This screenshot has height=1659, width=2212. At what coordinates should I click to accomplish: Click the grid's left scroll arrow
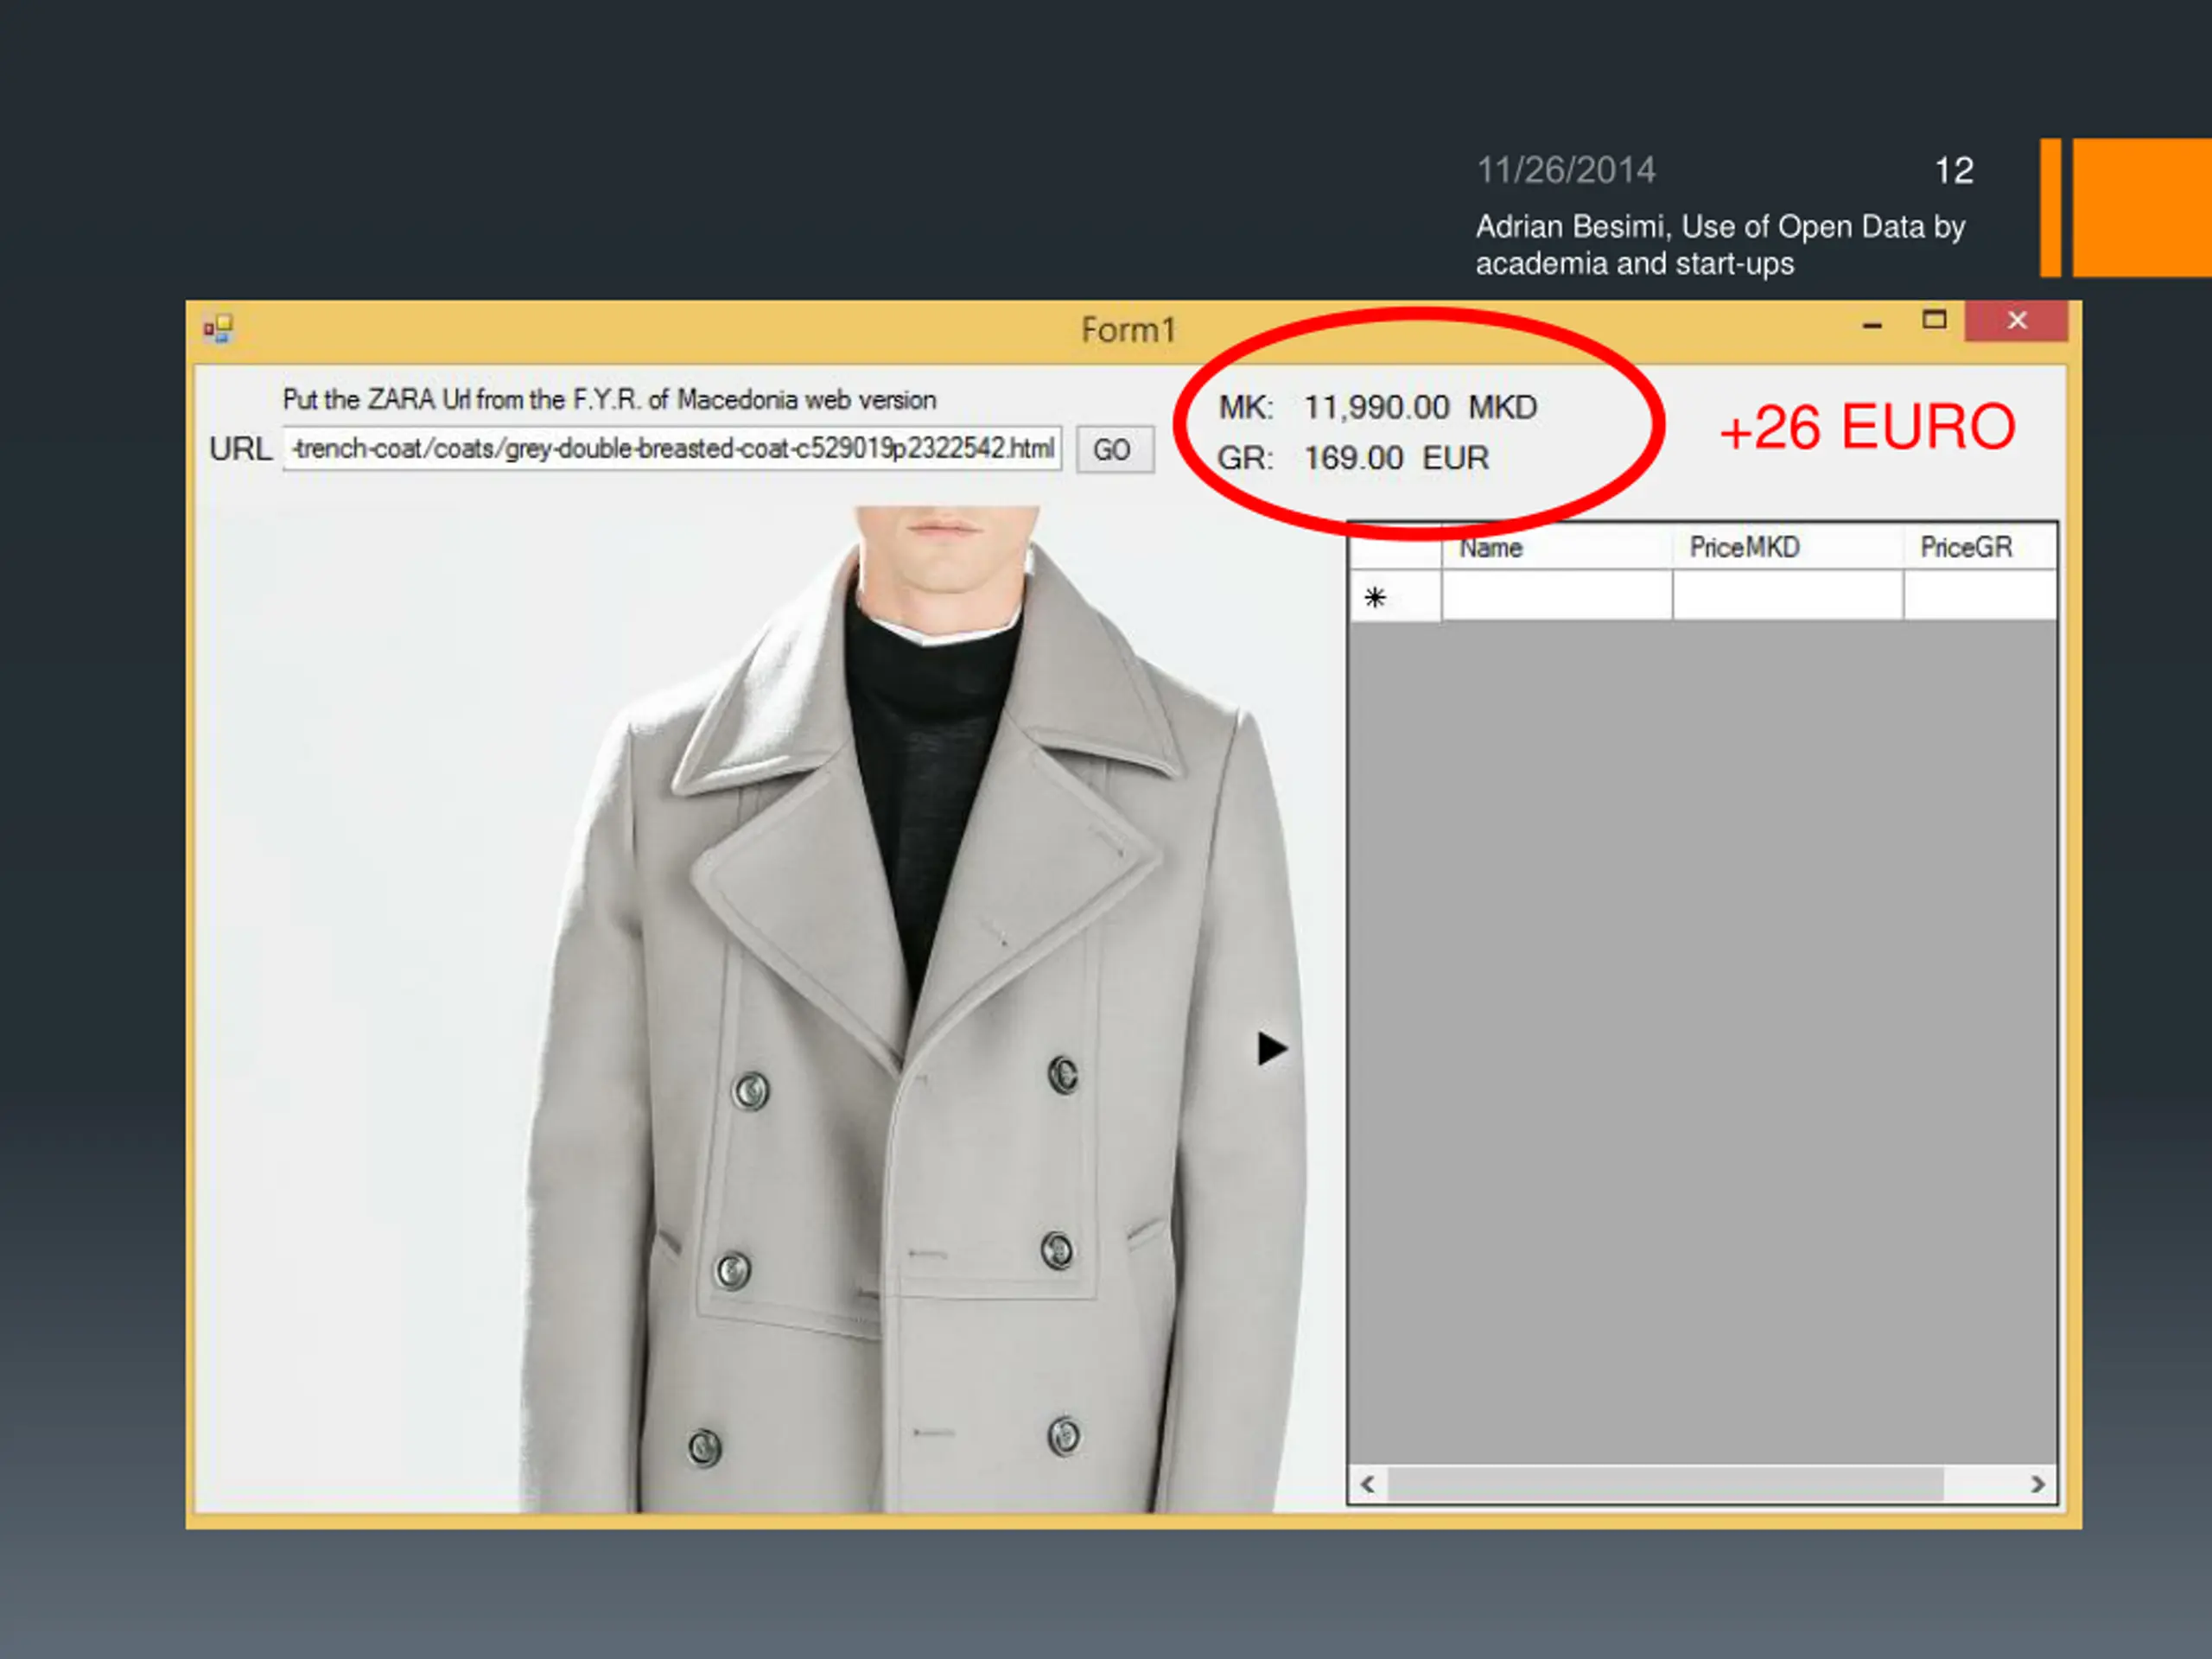[x=1367, y=1484]
